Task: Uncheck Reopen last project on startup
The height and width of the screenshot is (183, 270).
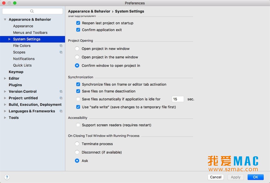Action: 78,23
